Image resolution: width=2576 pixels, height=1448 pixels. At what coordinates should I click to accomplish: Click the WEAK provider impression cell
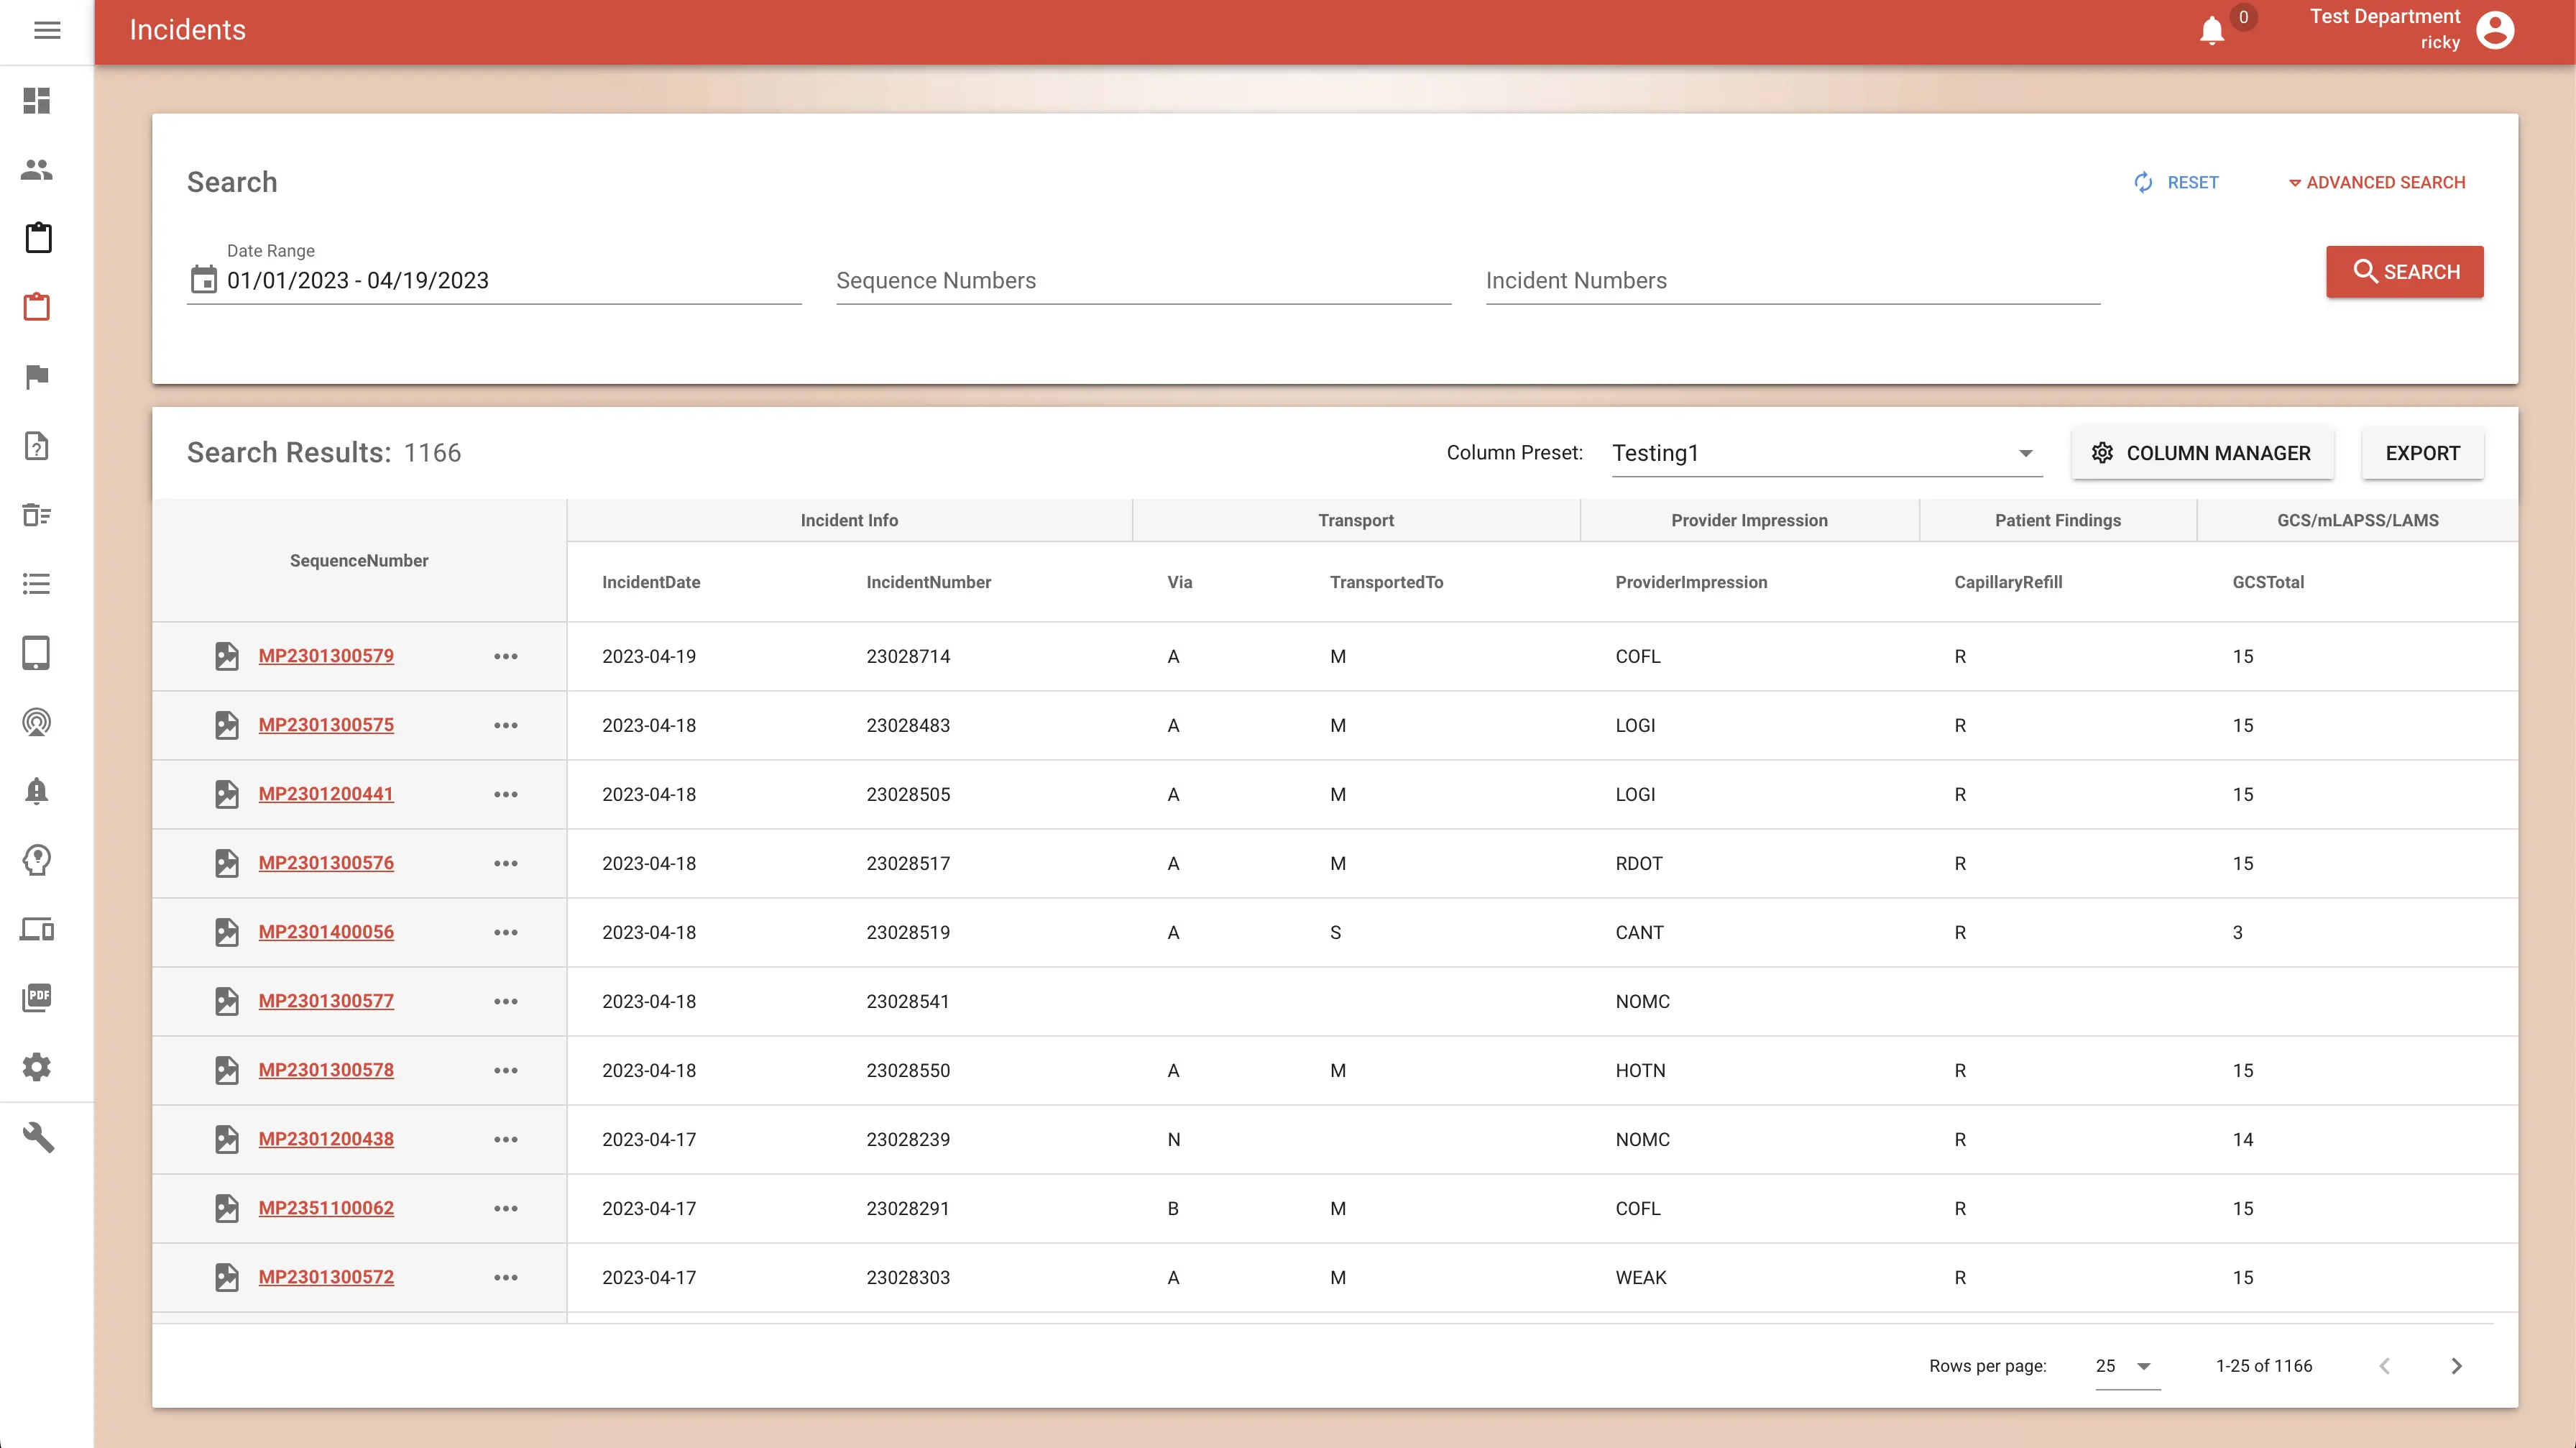click(x=1641, y=1277)
